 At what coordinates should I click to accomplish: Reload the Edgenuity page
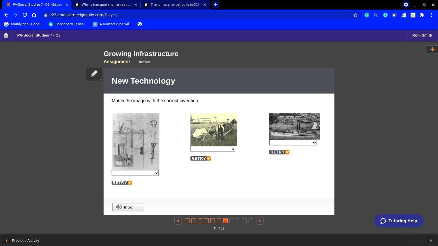(x=25, y=15)
